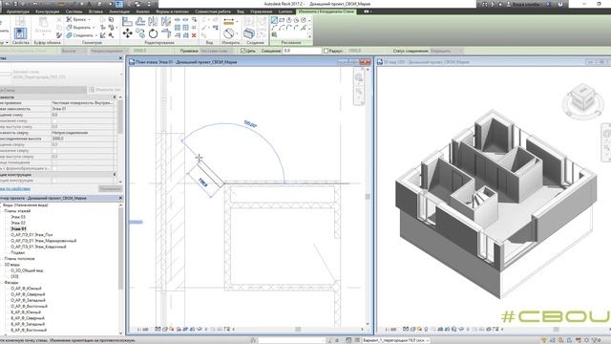Select the Rotate tool icon
The height and width of the screenshot is (344, 611).
coord(153,34)
